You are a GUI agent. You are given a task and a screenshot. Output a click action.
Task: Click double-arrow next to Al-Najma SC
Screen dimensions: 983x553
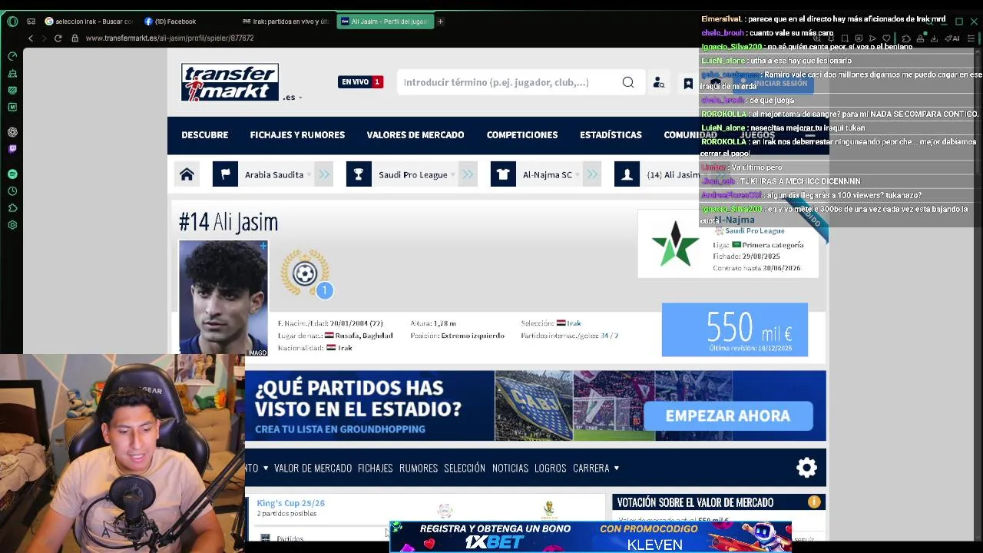click(x=592, y=174)
